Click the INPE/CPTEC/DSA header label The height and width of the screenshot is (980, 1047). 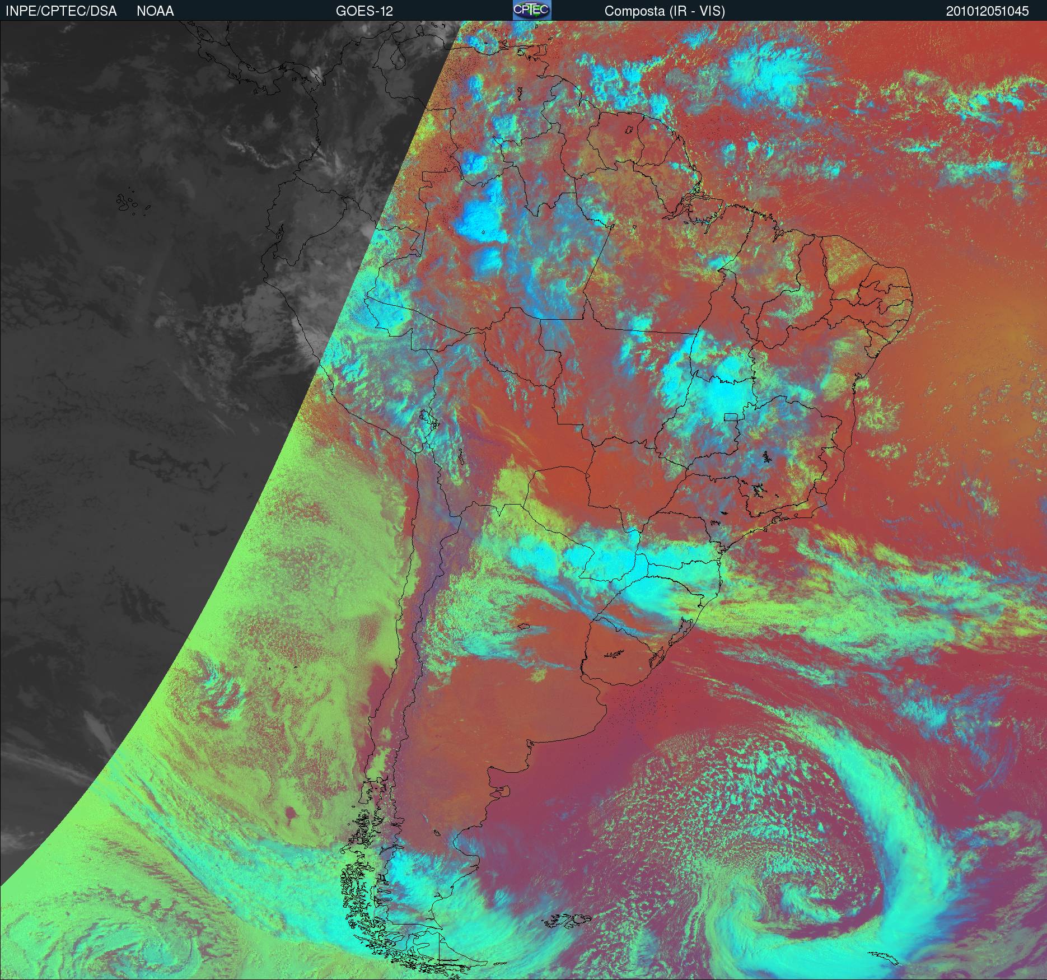(61, 11)
